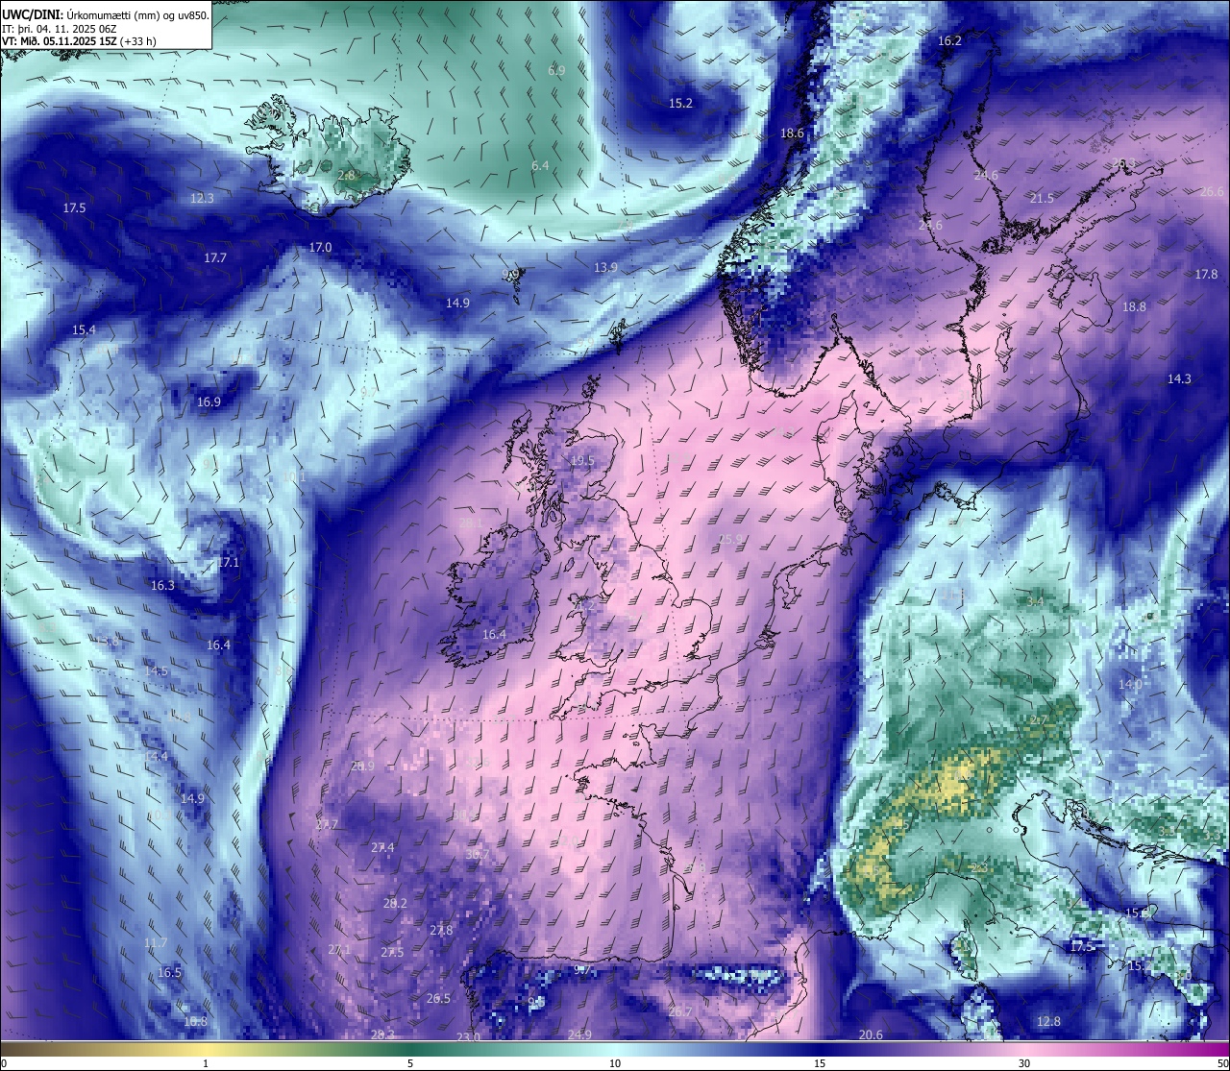The width and height of the screenshot is (1230, 1071).
Task: Click the 27.1 value label
Action: [x=339, y=949]
